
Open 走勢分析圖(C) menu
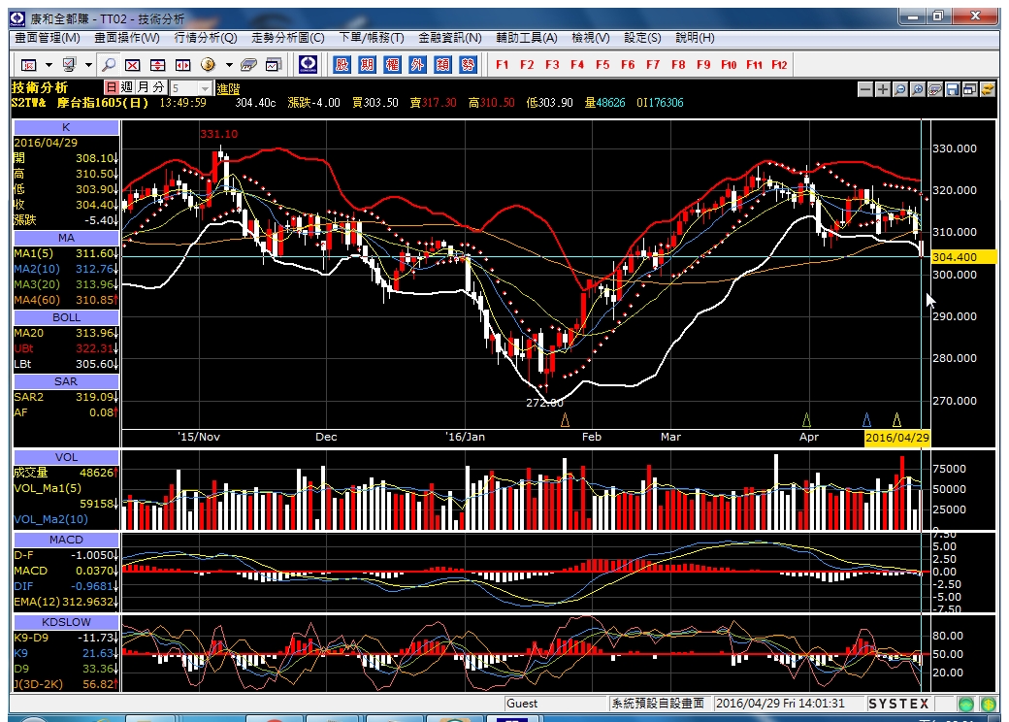point(287,38)
